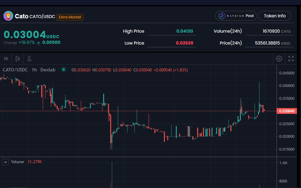Open the fx indicators menu
Screen dimensions: 301x188
29,58
